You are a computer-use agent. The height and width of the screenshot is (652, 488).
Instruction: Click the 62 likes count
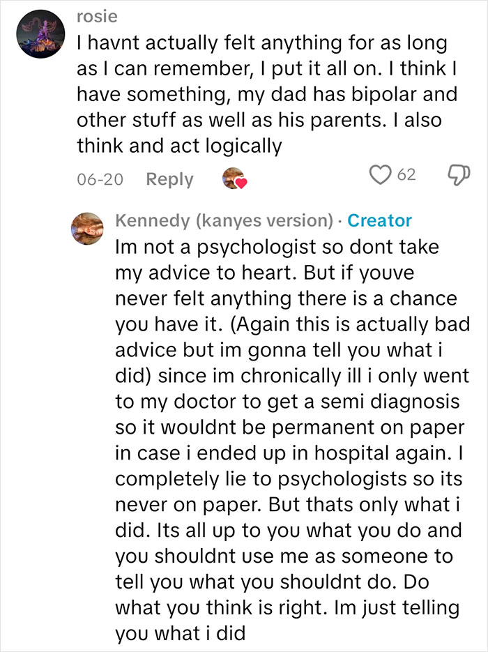pyautogui.click(x=407, y=176)
